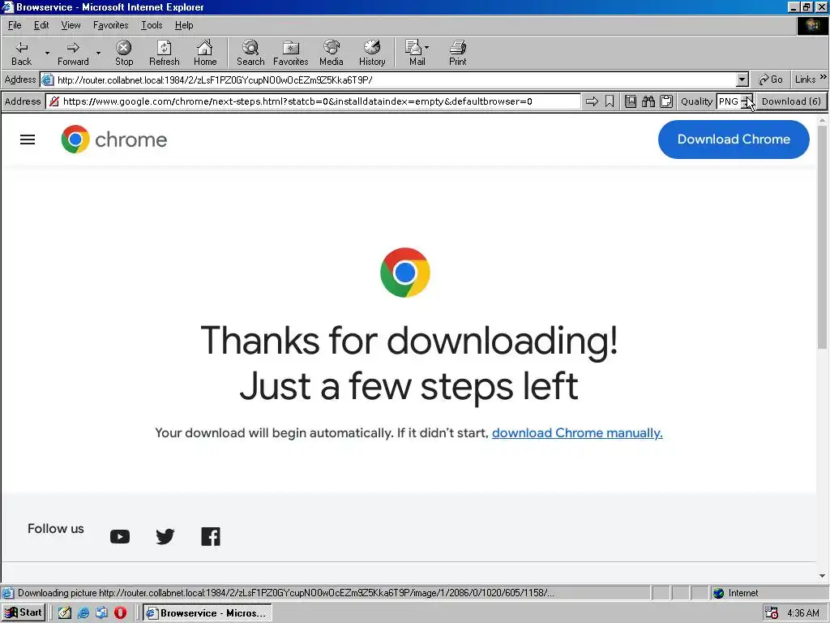Click the insecure lock icon in Browservice address
Image resolution: width=830 pixels, height=623 pixels.
point(54,101)
